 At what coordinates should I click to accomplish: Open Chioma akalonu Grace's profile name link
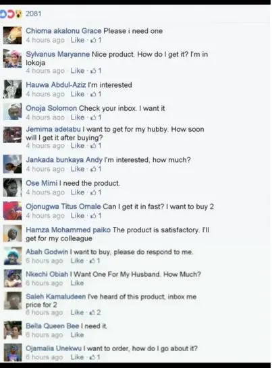point(63,31)
